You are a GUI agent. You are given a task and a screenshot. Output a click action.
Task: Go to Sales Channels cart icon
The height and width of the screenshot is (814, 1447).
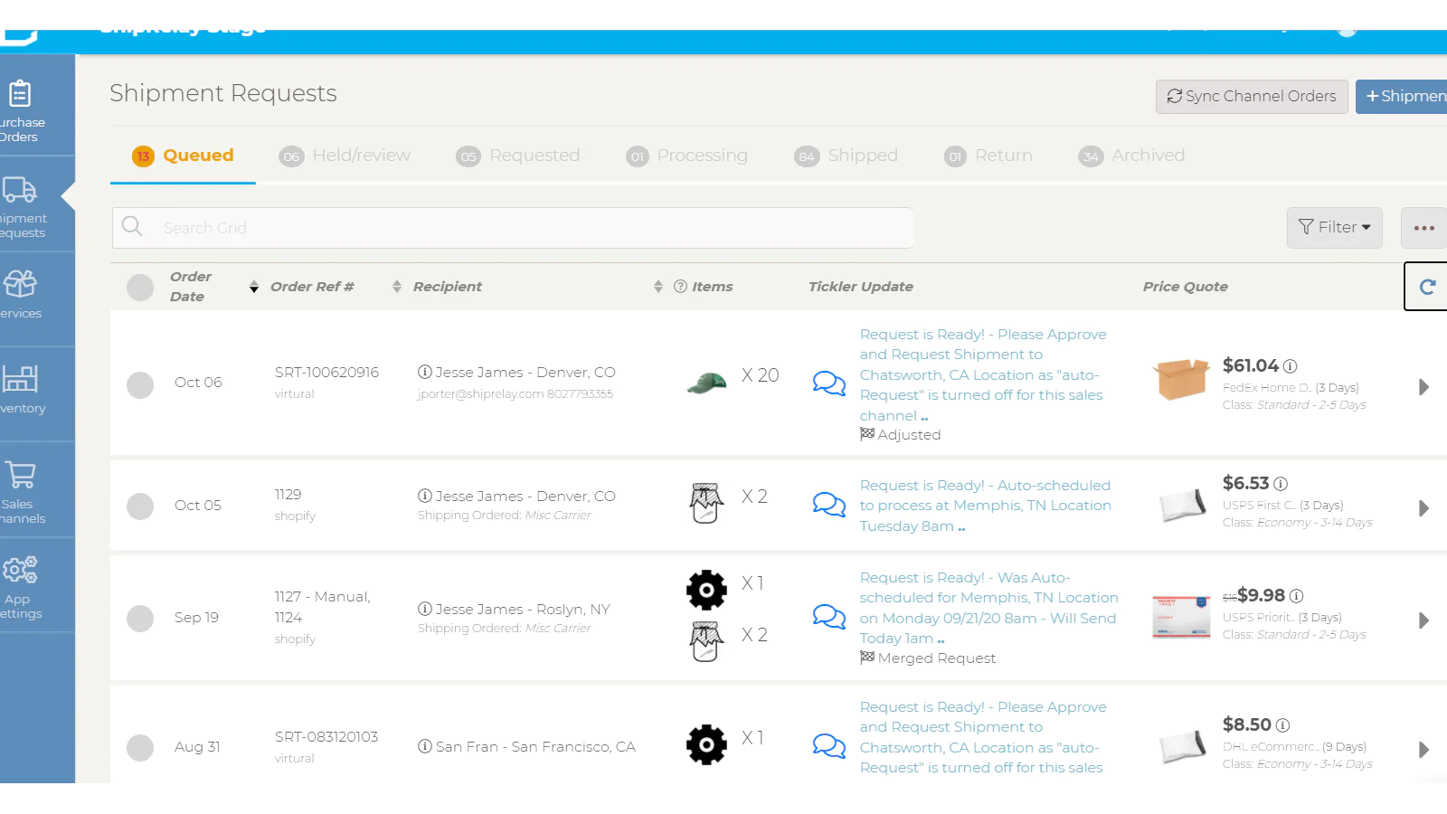(x=20, y=475)
